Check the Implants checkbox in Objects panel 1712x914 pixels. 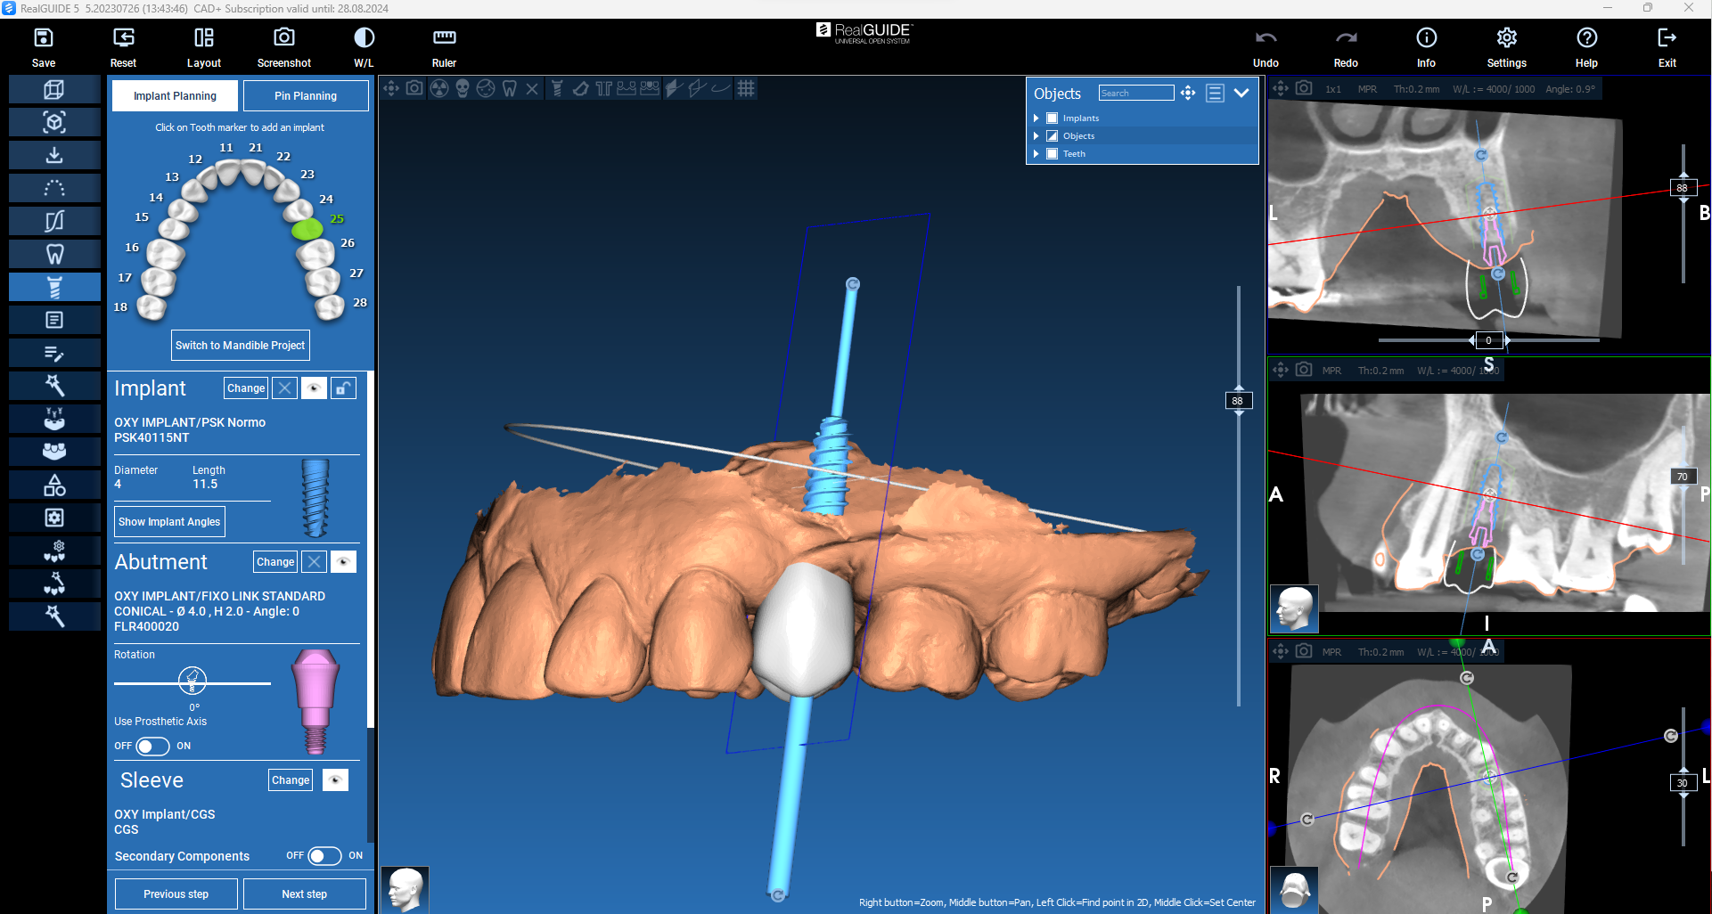coord(1052,118)
